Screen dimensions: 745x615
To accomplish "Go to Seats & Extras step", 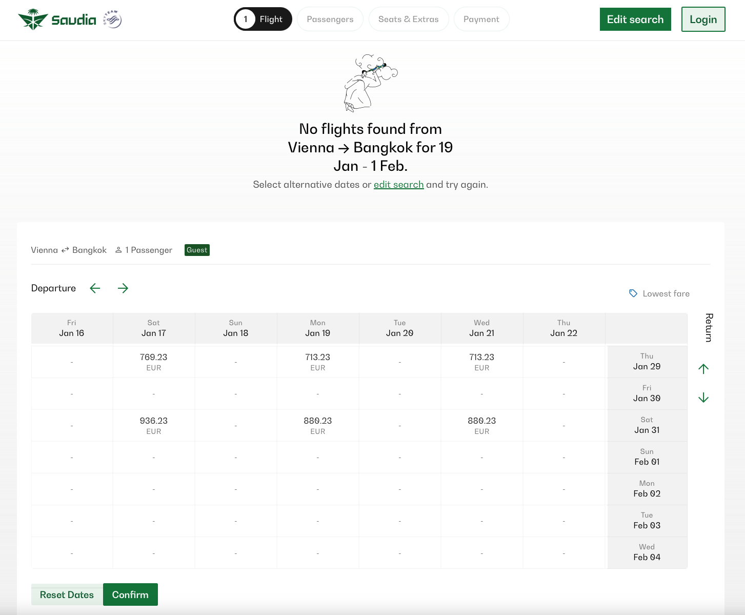I will tap(409, 19).
